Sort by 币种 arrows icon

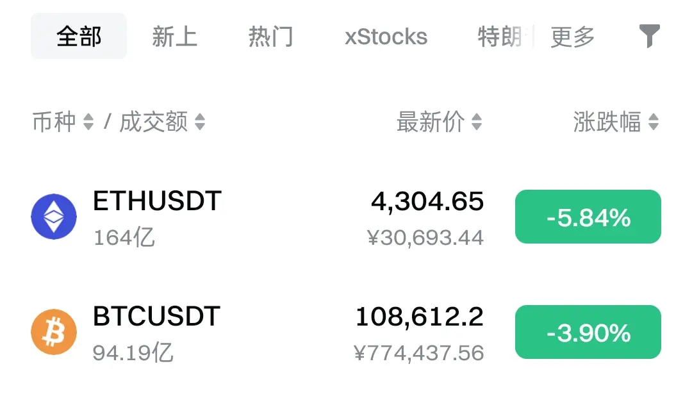pyautogui.click(x=88, y=122)
